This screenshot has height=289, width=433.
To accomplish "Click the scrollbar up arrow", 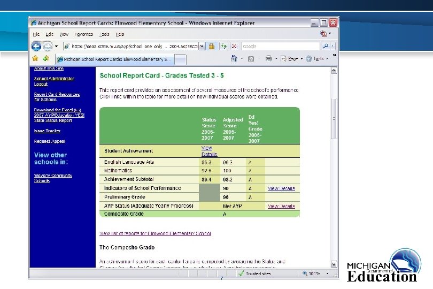I will [334, 71].
